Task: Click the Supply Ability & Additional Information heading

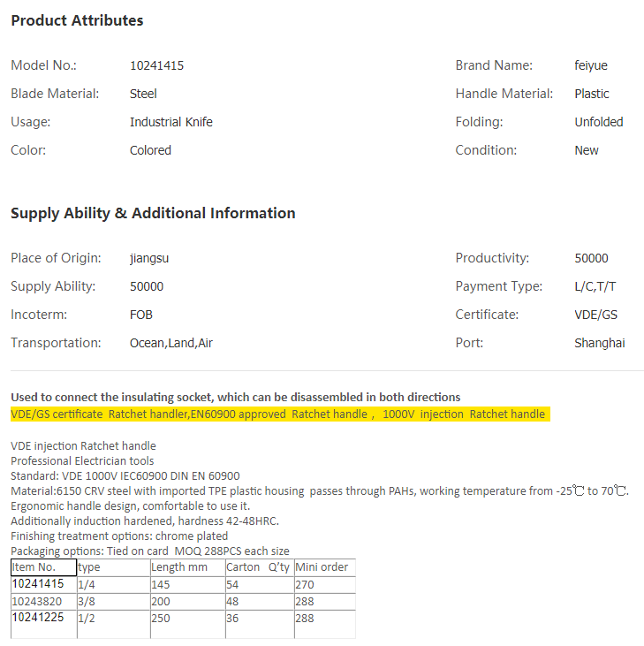Action: pyautogui.click(x=153, y=213)
